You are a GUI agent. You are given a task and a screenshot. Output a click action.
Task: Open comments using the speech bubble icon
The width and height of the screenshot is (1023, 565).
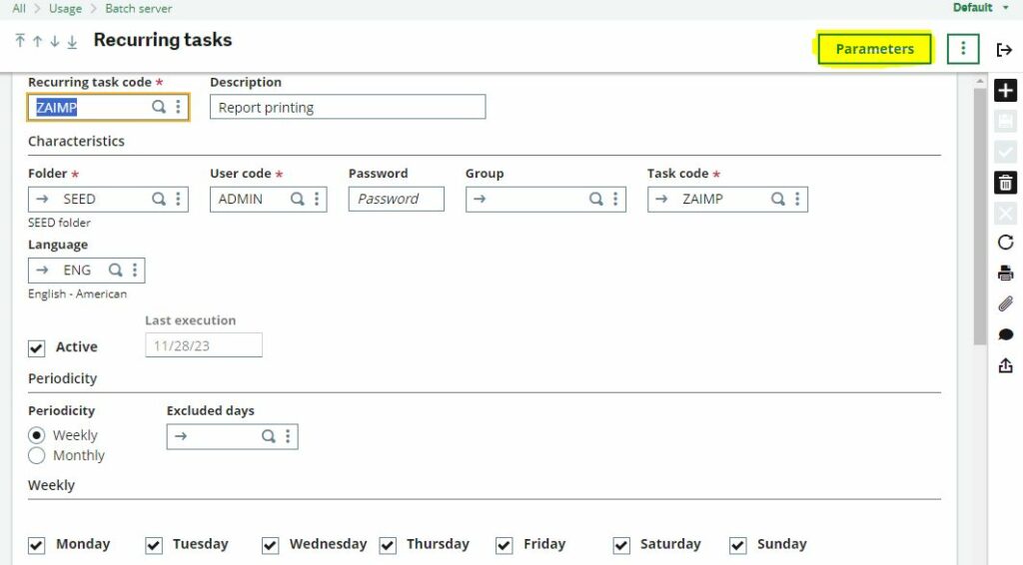1005,334
